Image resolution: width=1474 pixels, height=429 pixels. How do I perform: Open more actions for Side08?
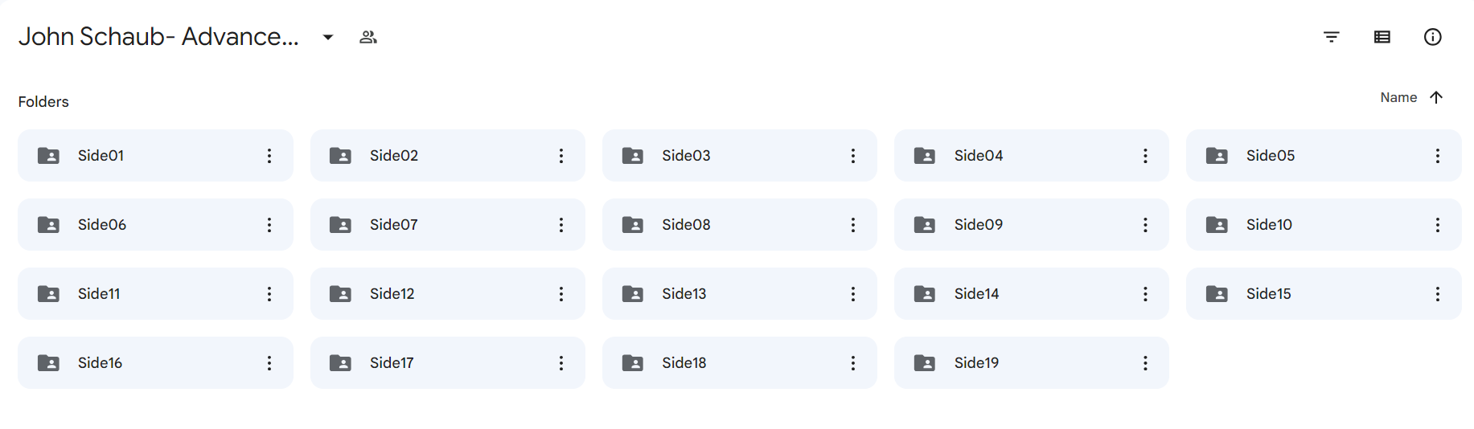click(x=853, y=225)
